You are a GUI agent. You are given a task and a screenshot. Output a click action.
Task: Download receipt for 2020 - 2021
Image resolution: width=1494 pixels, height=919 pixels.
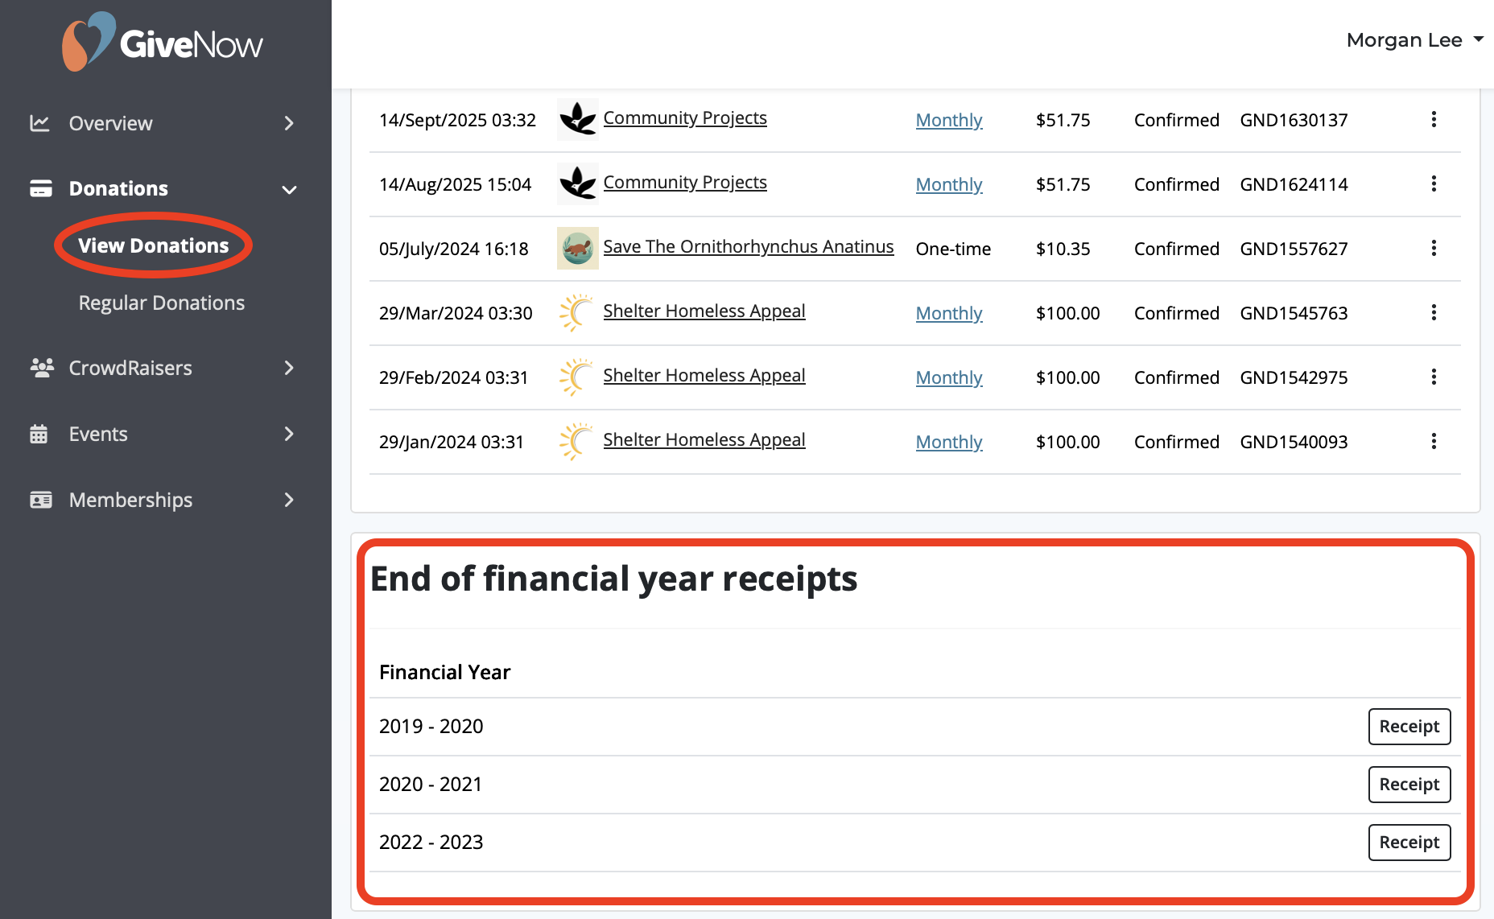(x=1409, y=785)
